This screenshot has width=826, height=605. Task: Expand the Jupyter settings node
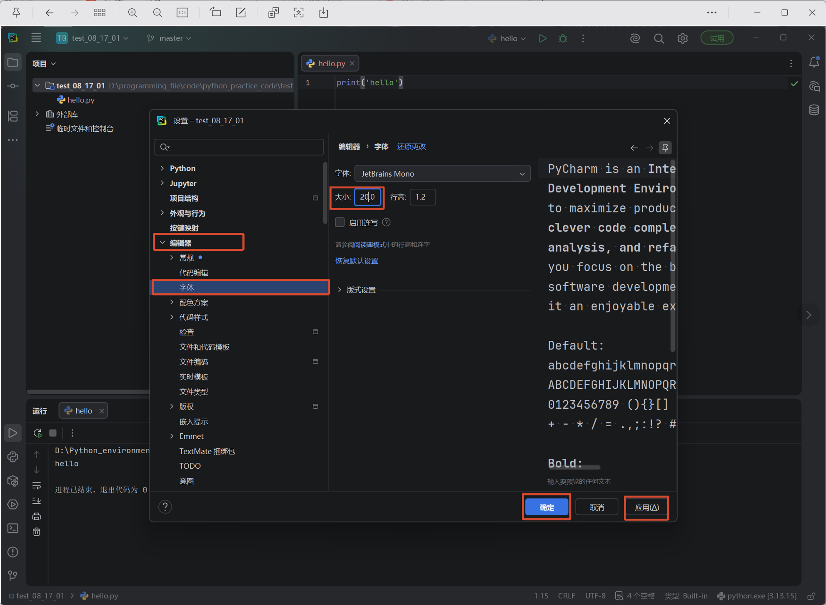pyautogui.click(x=162, y=183)
